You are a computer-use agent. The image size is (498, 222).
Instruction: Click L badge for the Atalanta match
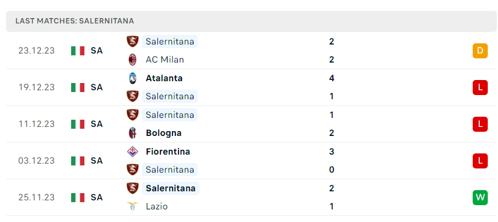click(x=480, y=87)
